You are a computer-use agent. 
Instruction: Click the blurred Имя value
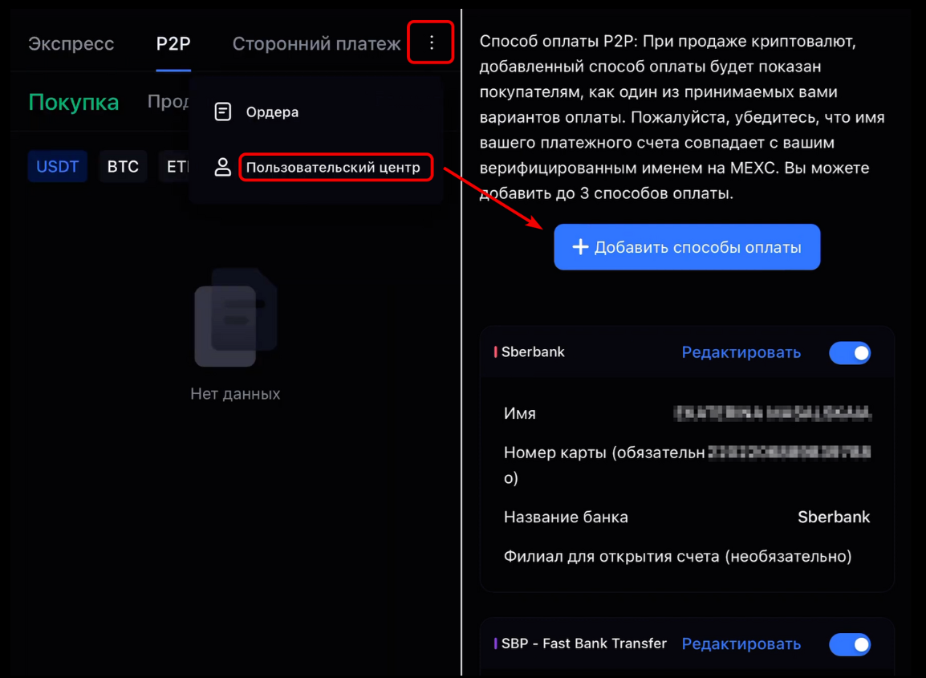click(773, 414)
